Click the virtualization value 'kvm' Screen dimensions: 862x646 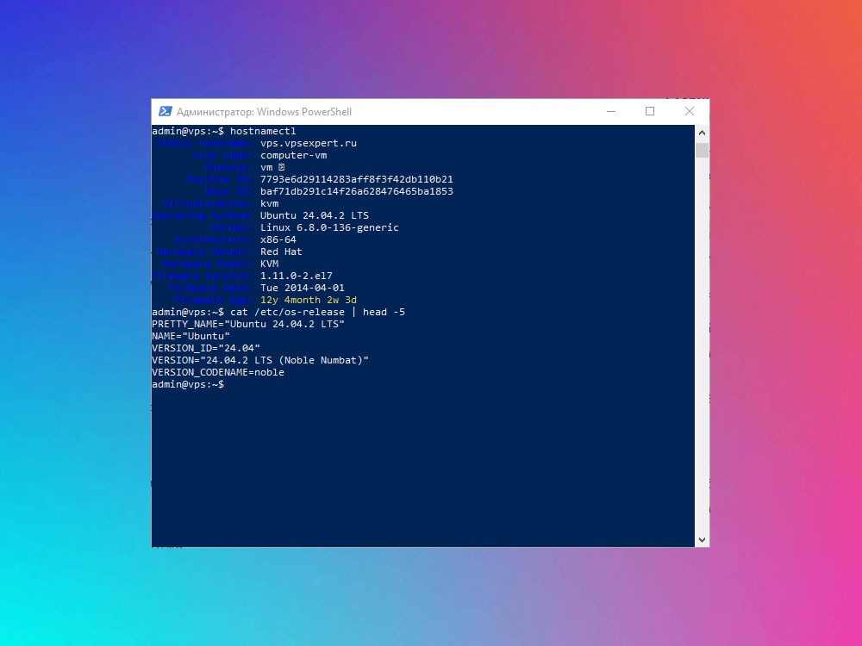(x=269, y=204)
